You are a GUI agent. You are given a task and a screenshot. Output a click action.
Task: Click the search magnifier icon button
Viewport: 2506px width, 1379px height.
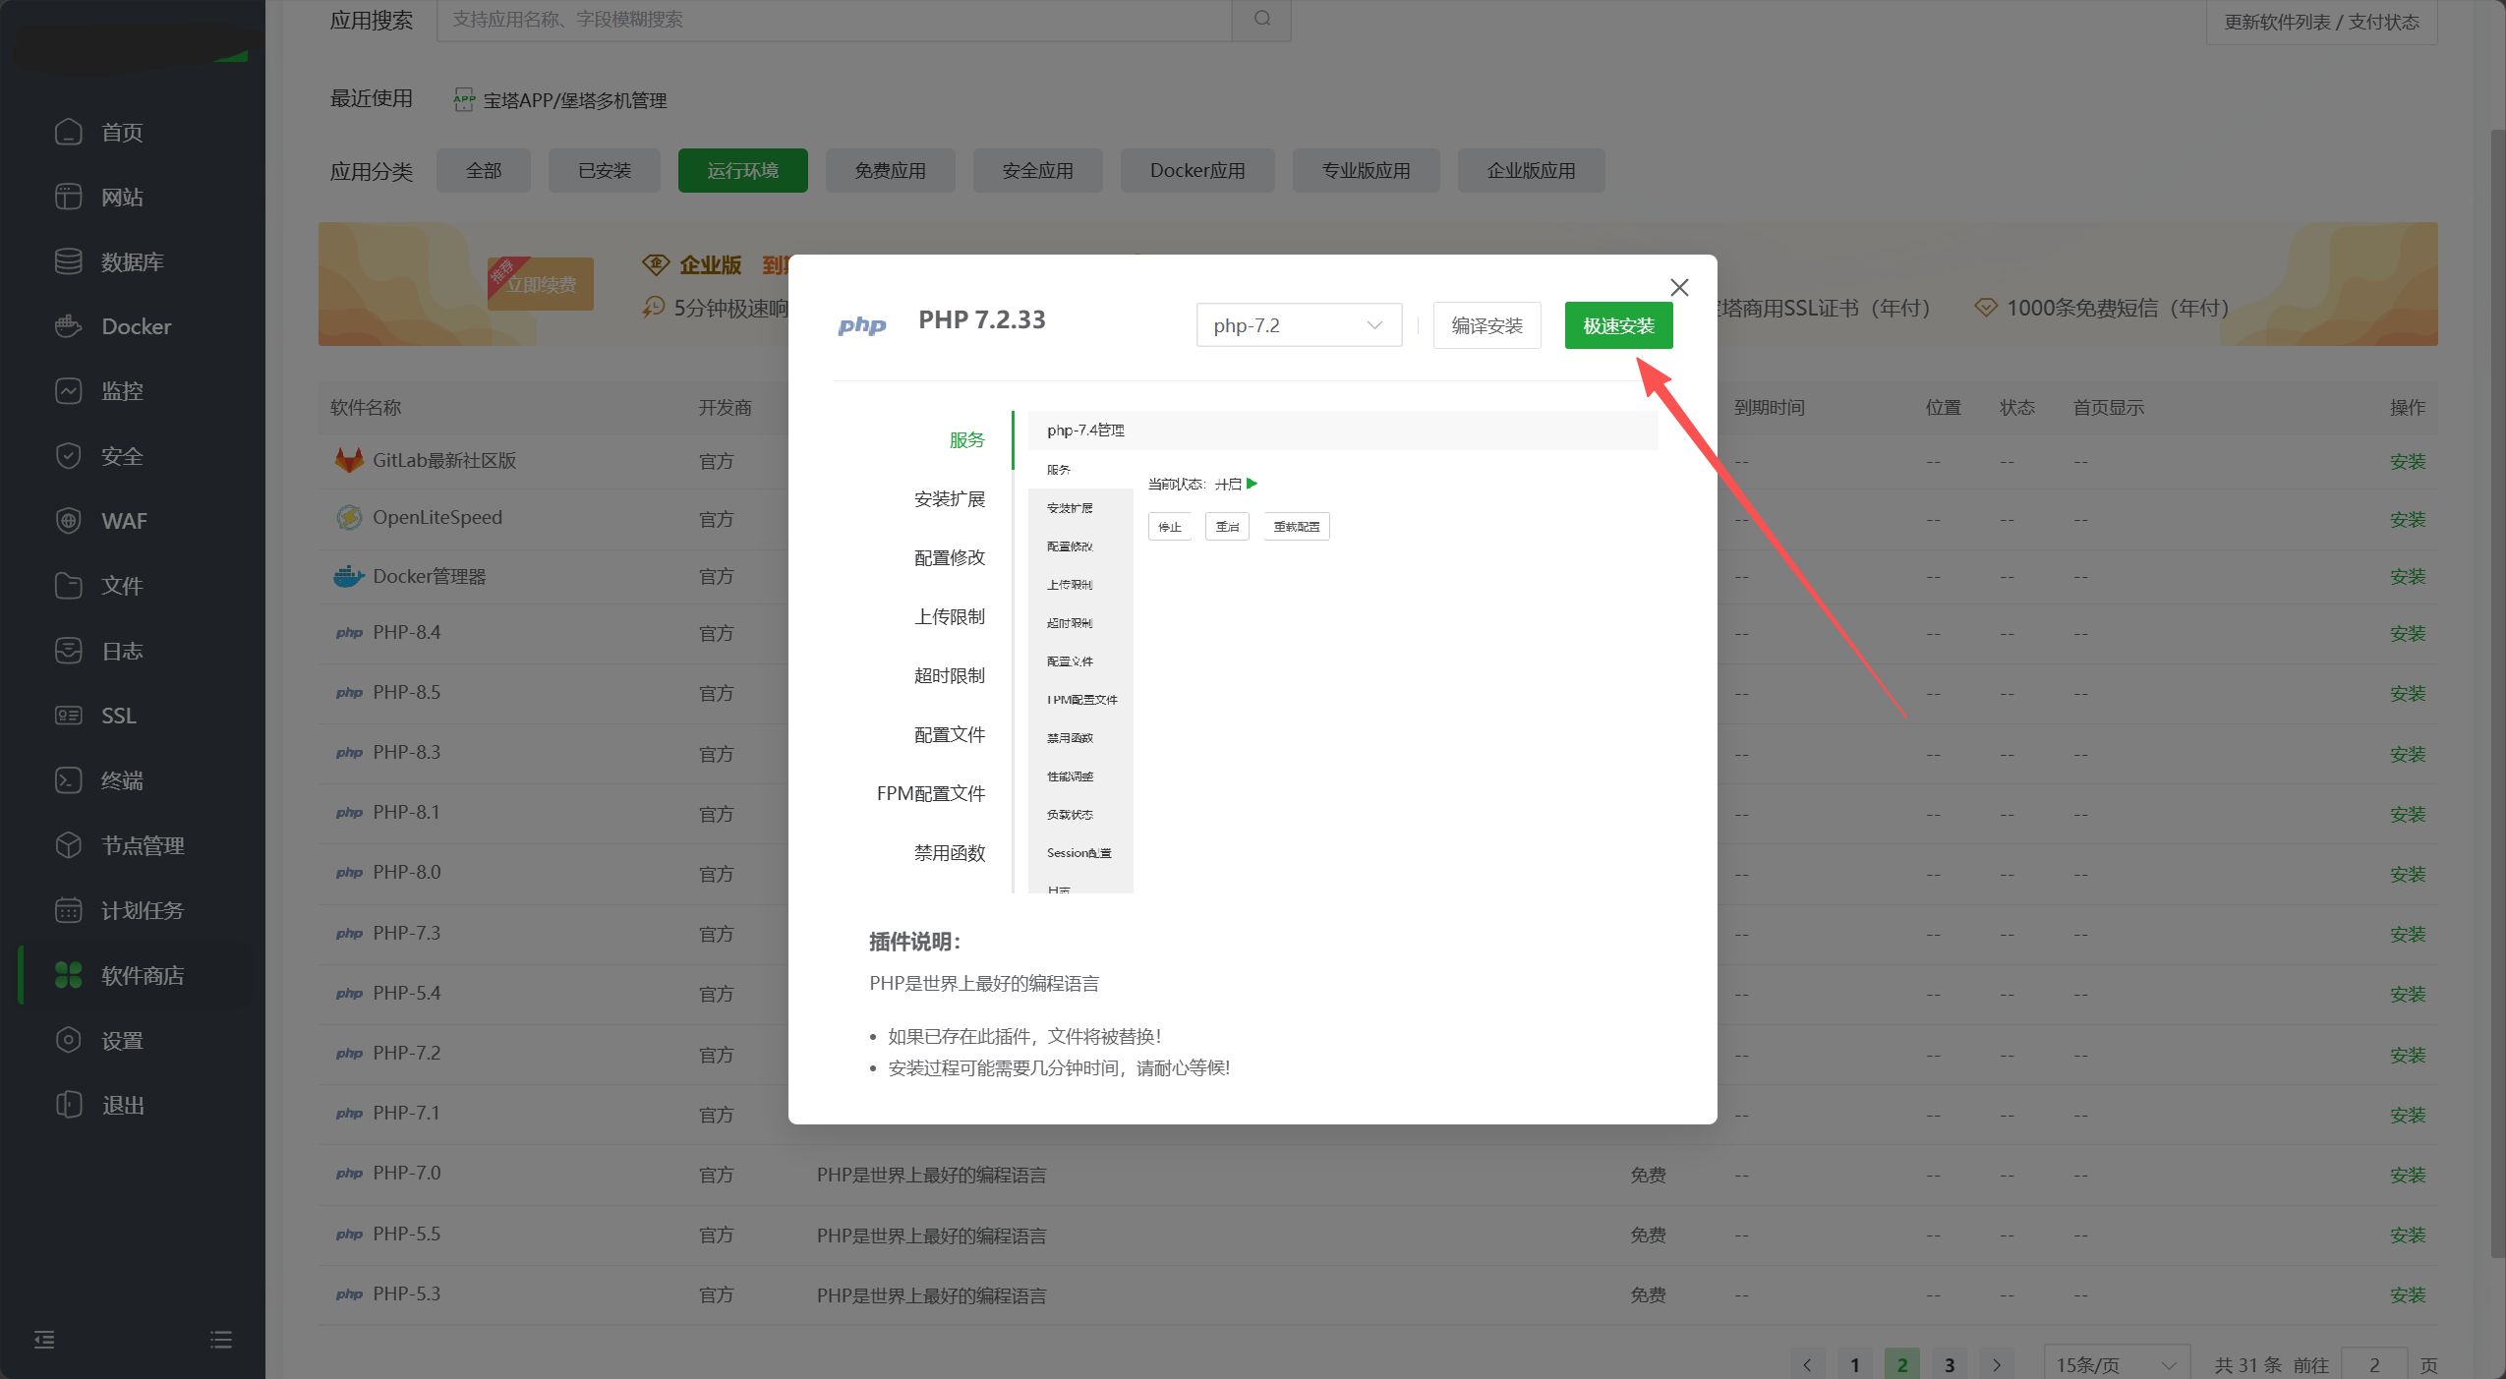coord(1261,19)
